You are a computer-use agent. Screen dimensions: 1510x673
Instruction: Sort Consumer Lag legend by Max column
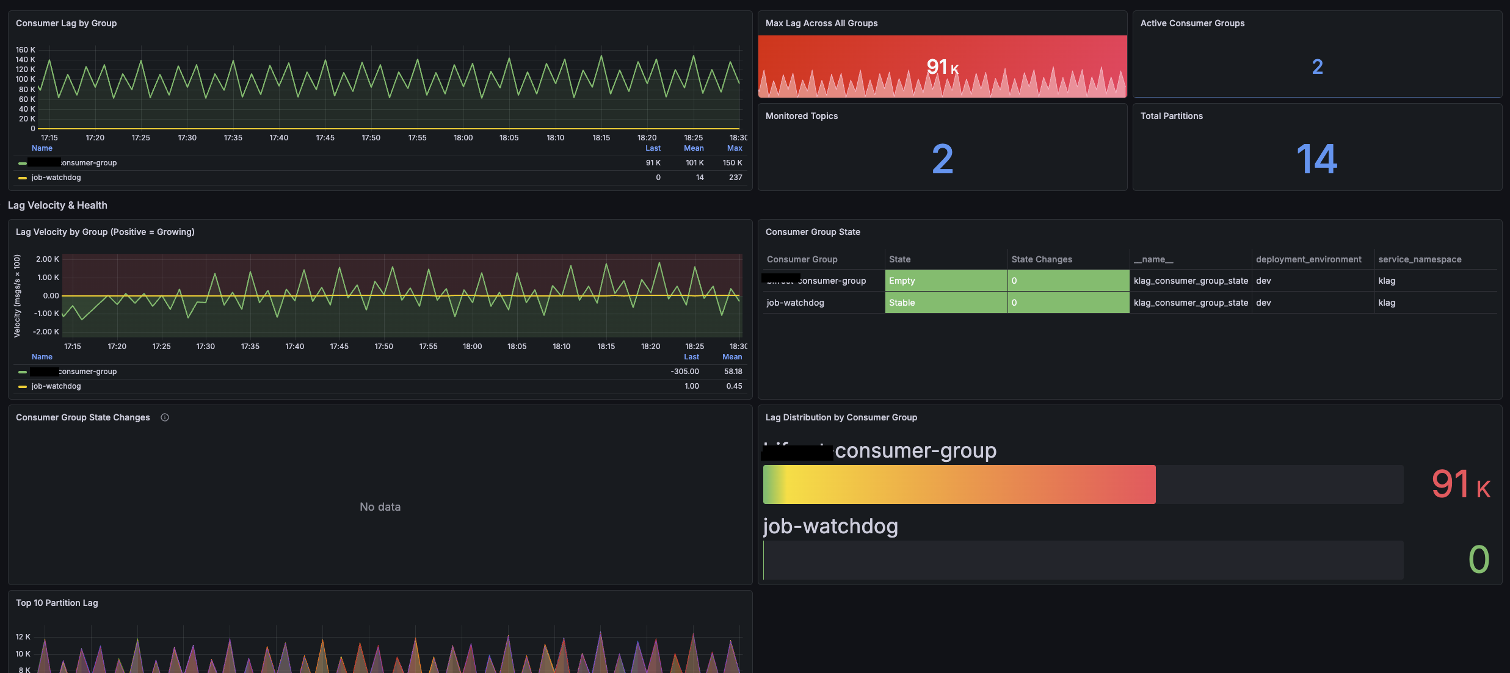tap(735, 148)
